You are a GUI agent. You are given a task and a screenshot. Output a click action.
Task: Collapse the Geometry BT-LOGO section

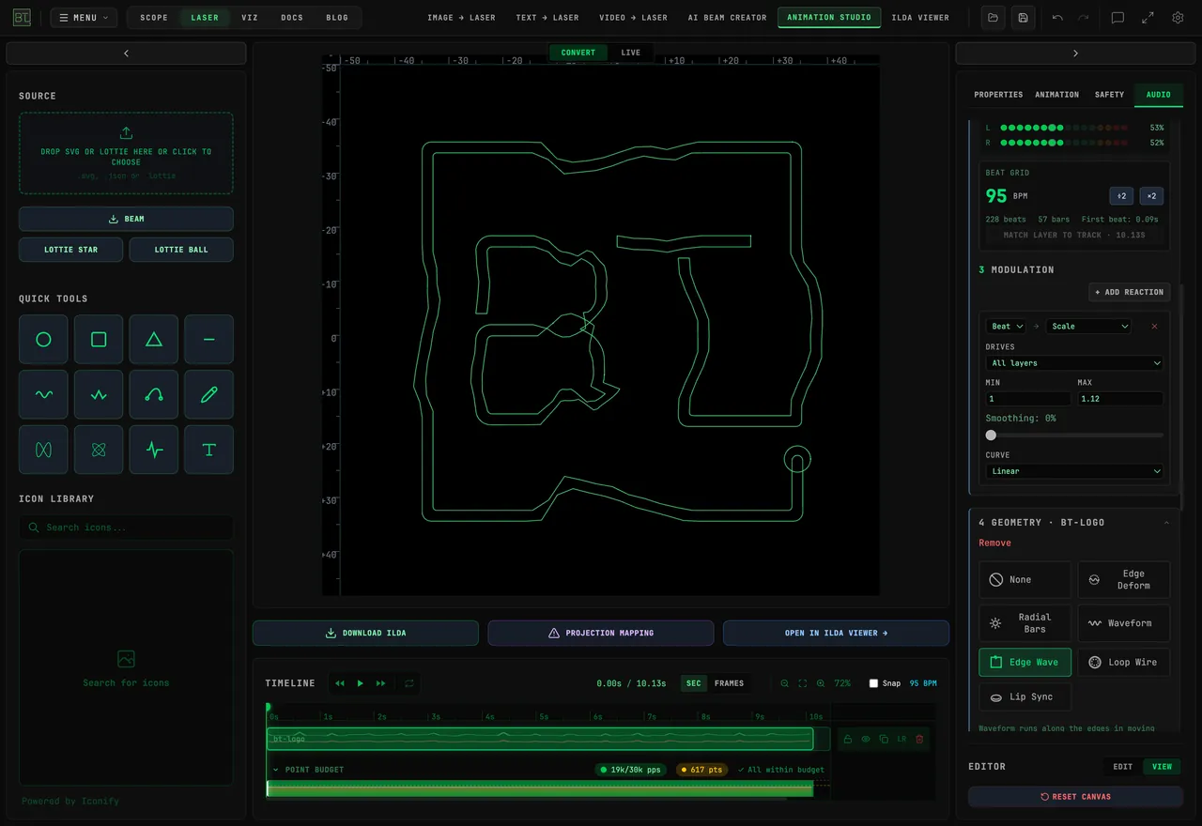[1166, 523]
